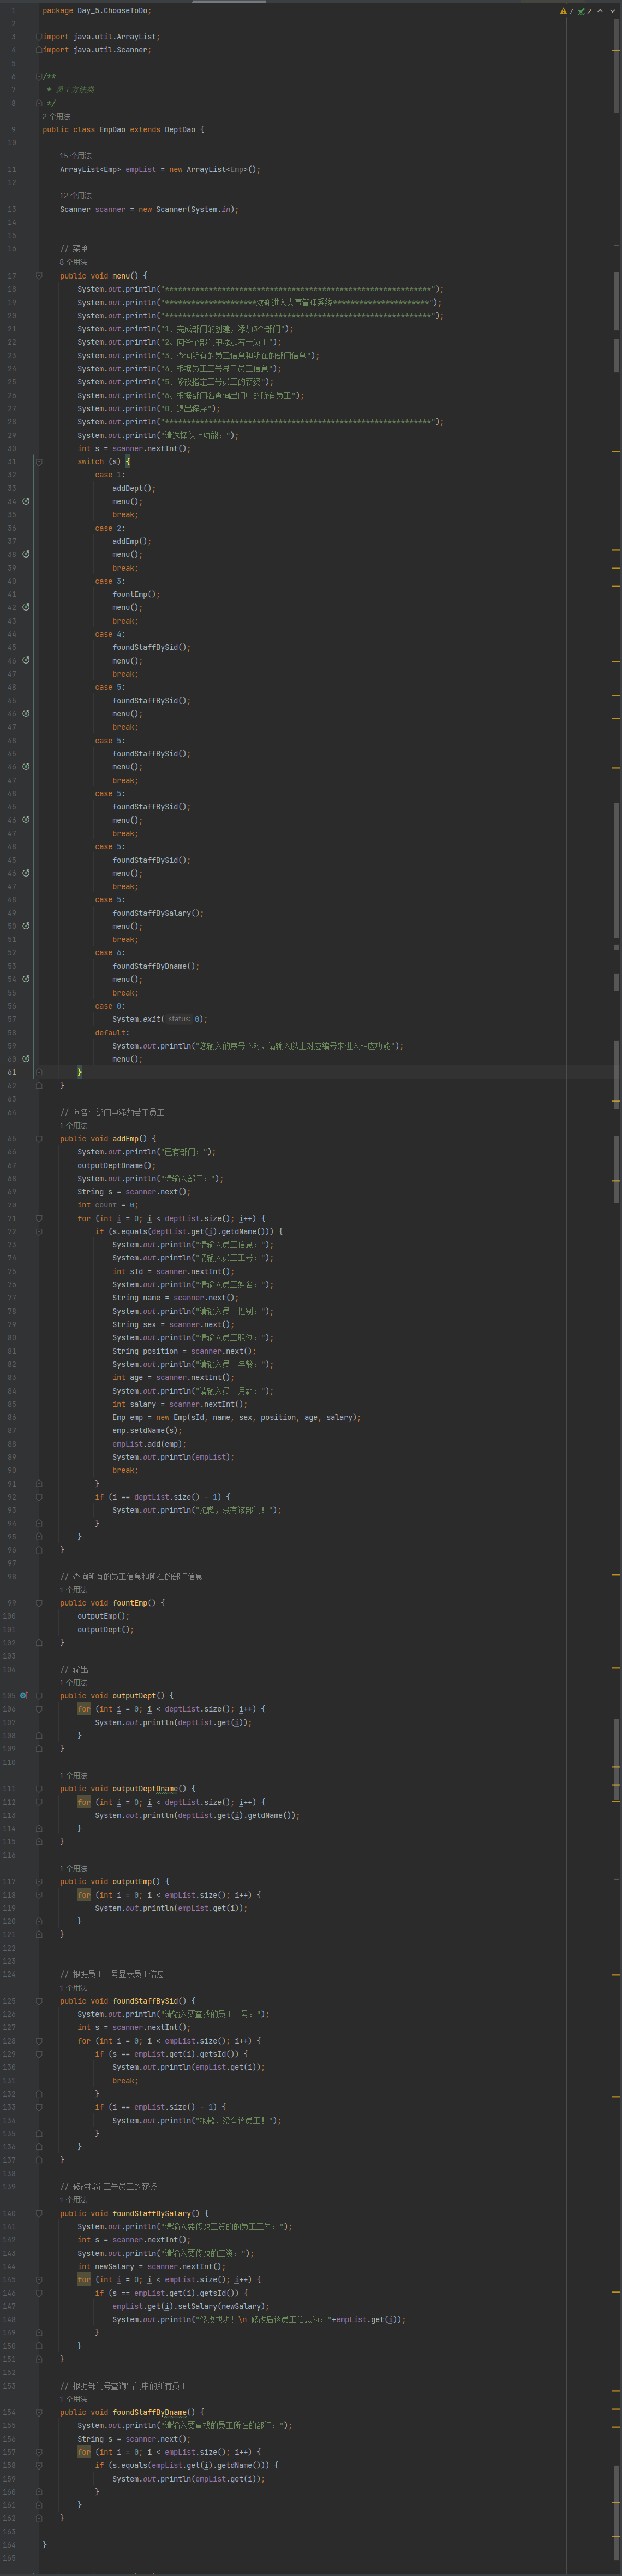Show usages hint above fountEmp()

click(x=74, y=1589)
